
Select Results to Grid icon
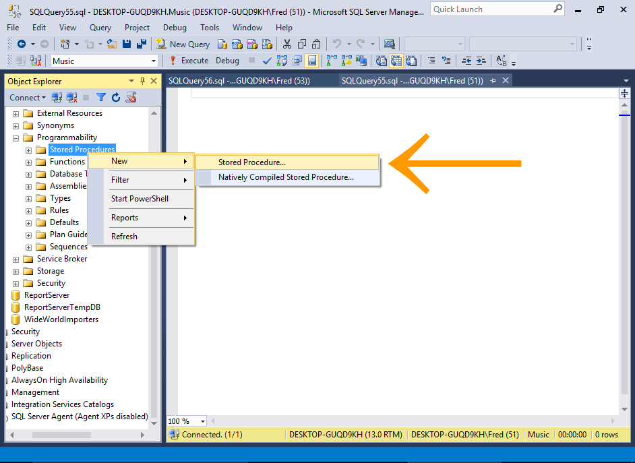[396, 61]
